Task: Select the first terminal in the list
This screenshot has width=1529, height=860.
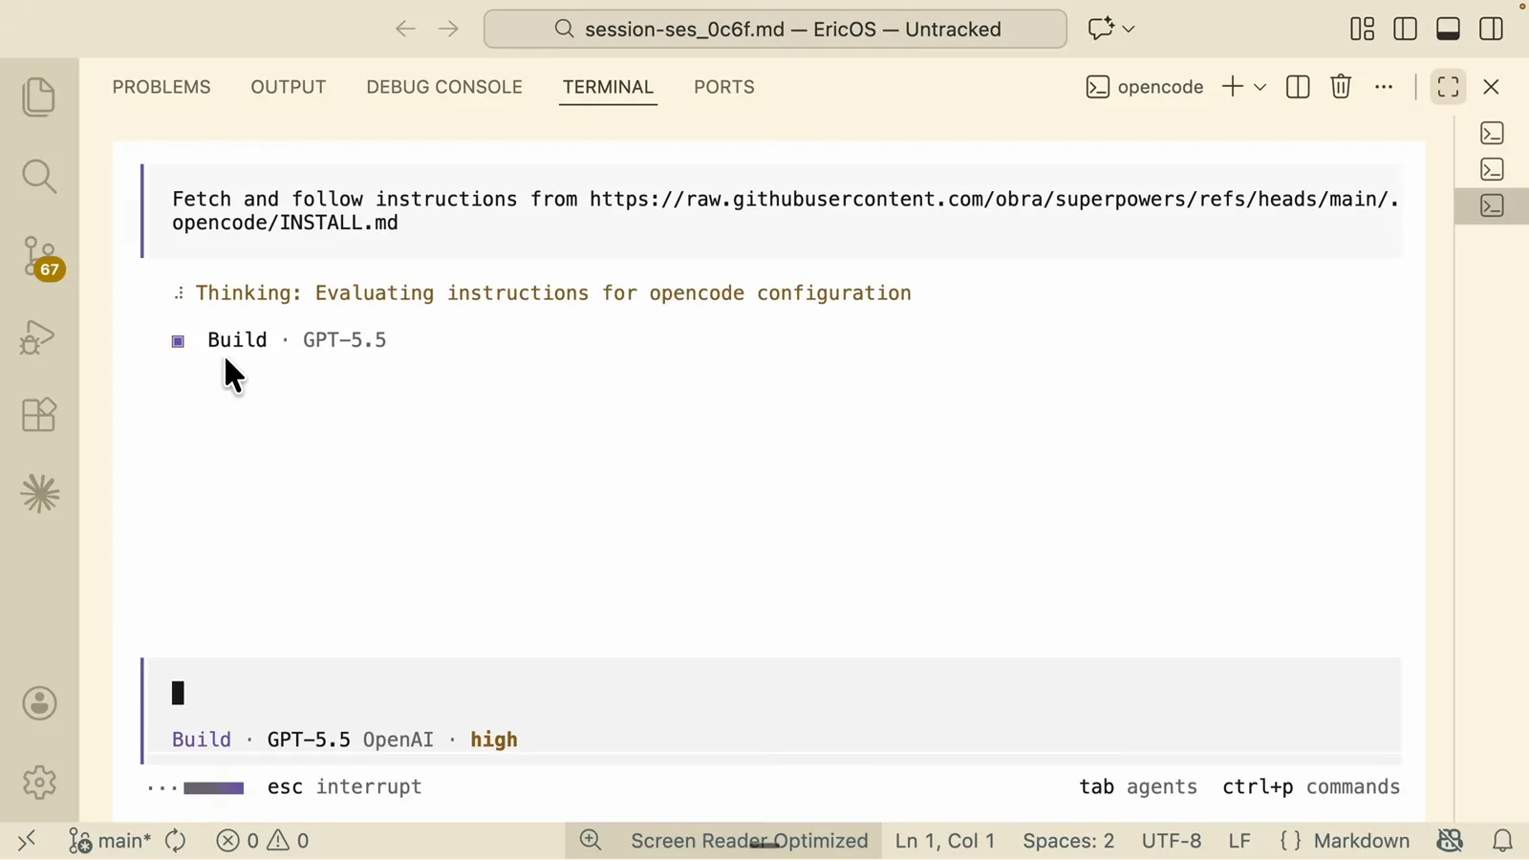Action: (x=1493, y=133)
